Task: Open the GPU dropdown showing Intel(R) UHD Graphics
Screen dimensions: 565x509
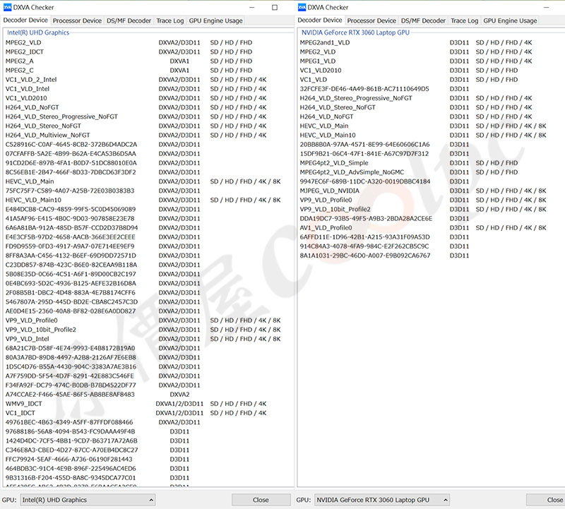Action: point(88,500)
